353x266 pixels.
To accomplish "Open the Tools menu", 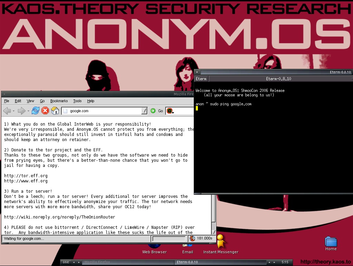I will pos(77,101).
